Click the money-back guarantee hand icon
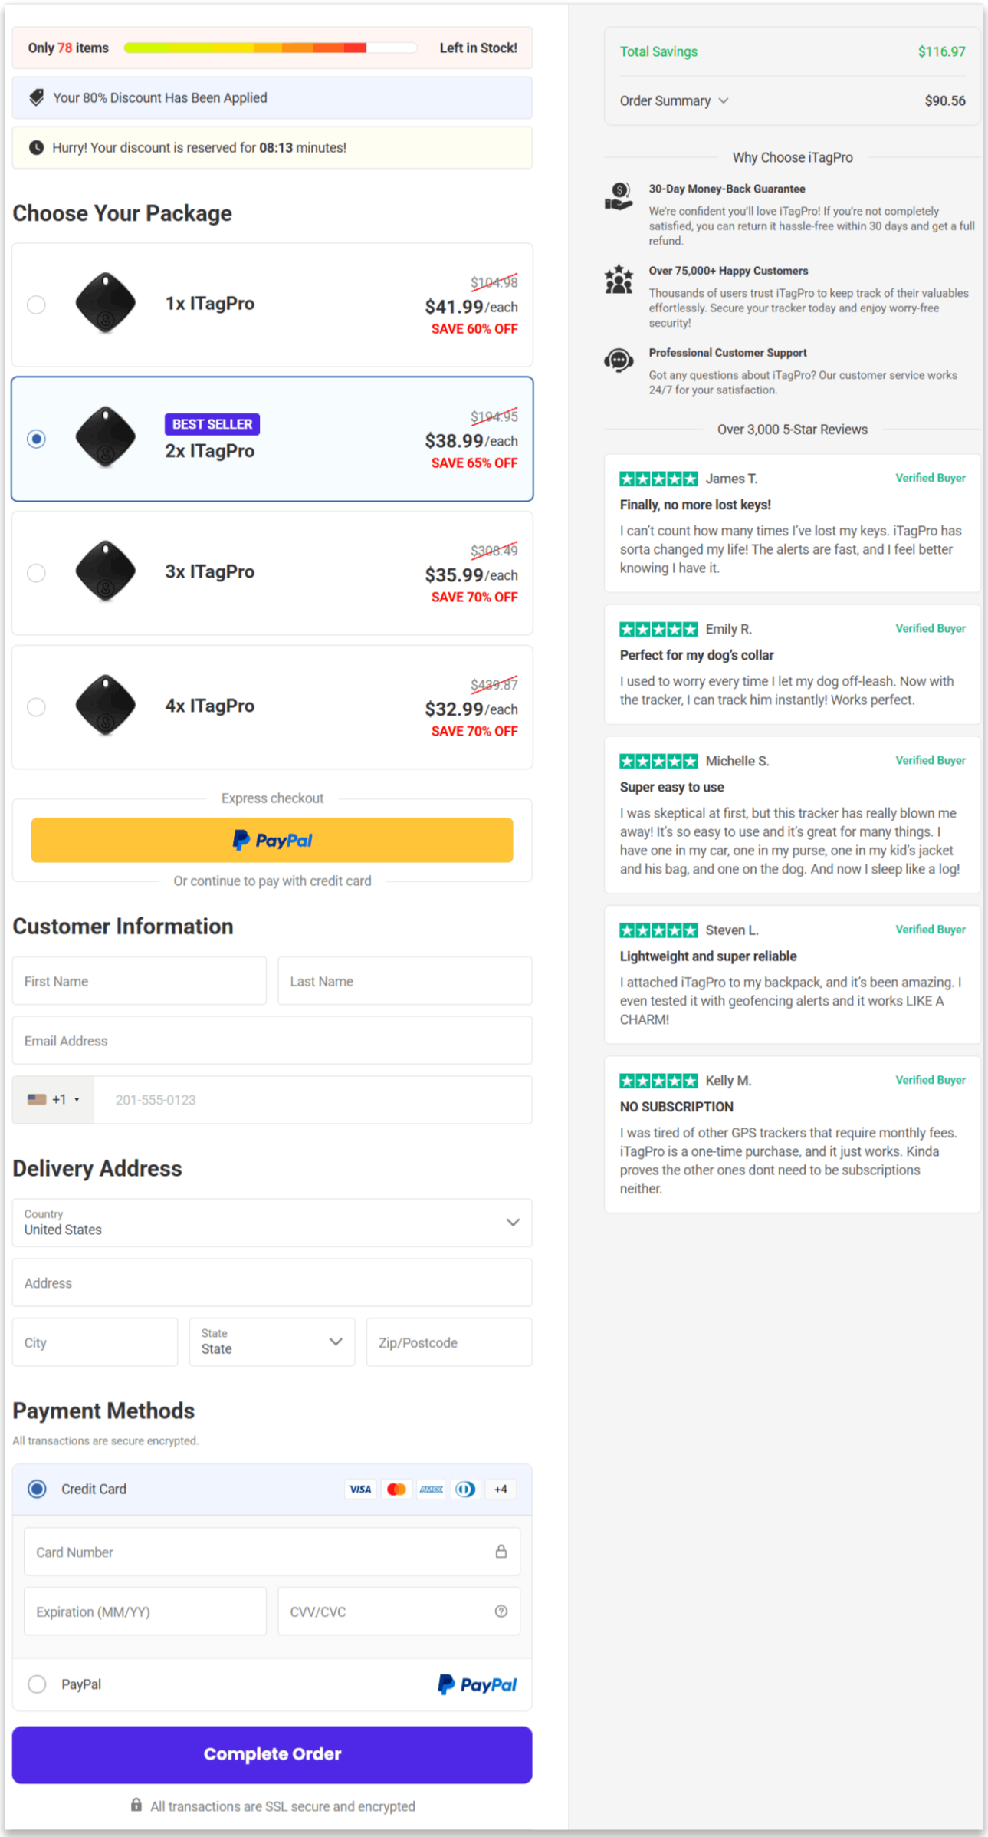The width and height of the screenshot is (988, 1837). click(619, 196)
